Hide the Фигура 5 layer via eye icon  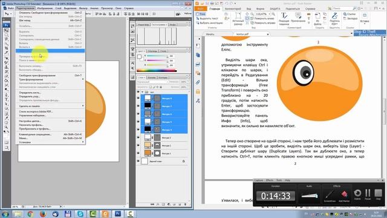coord(138,122)
